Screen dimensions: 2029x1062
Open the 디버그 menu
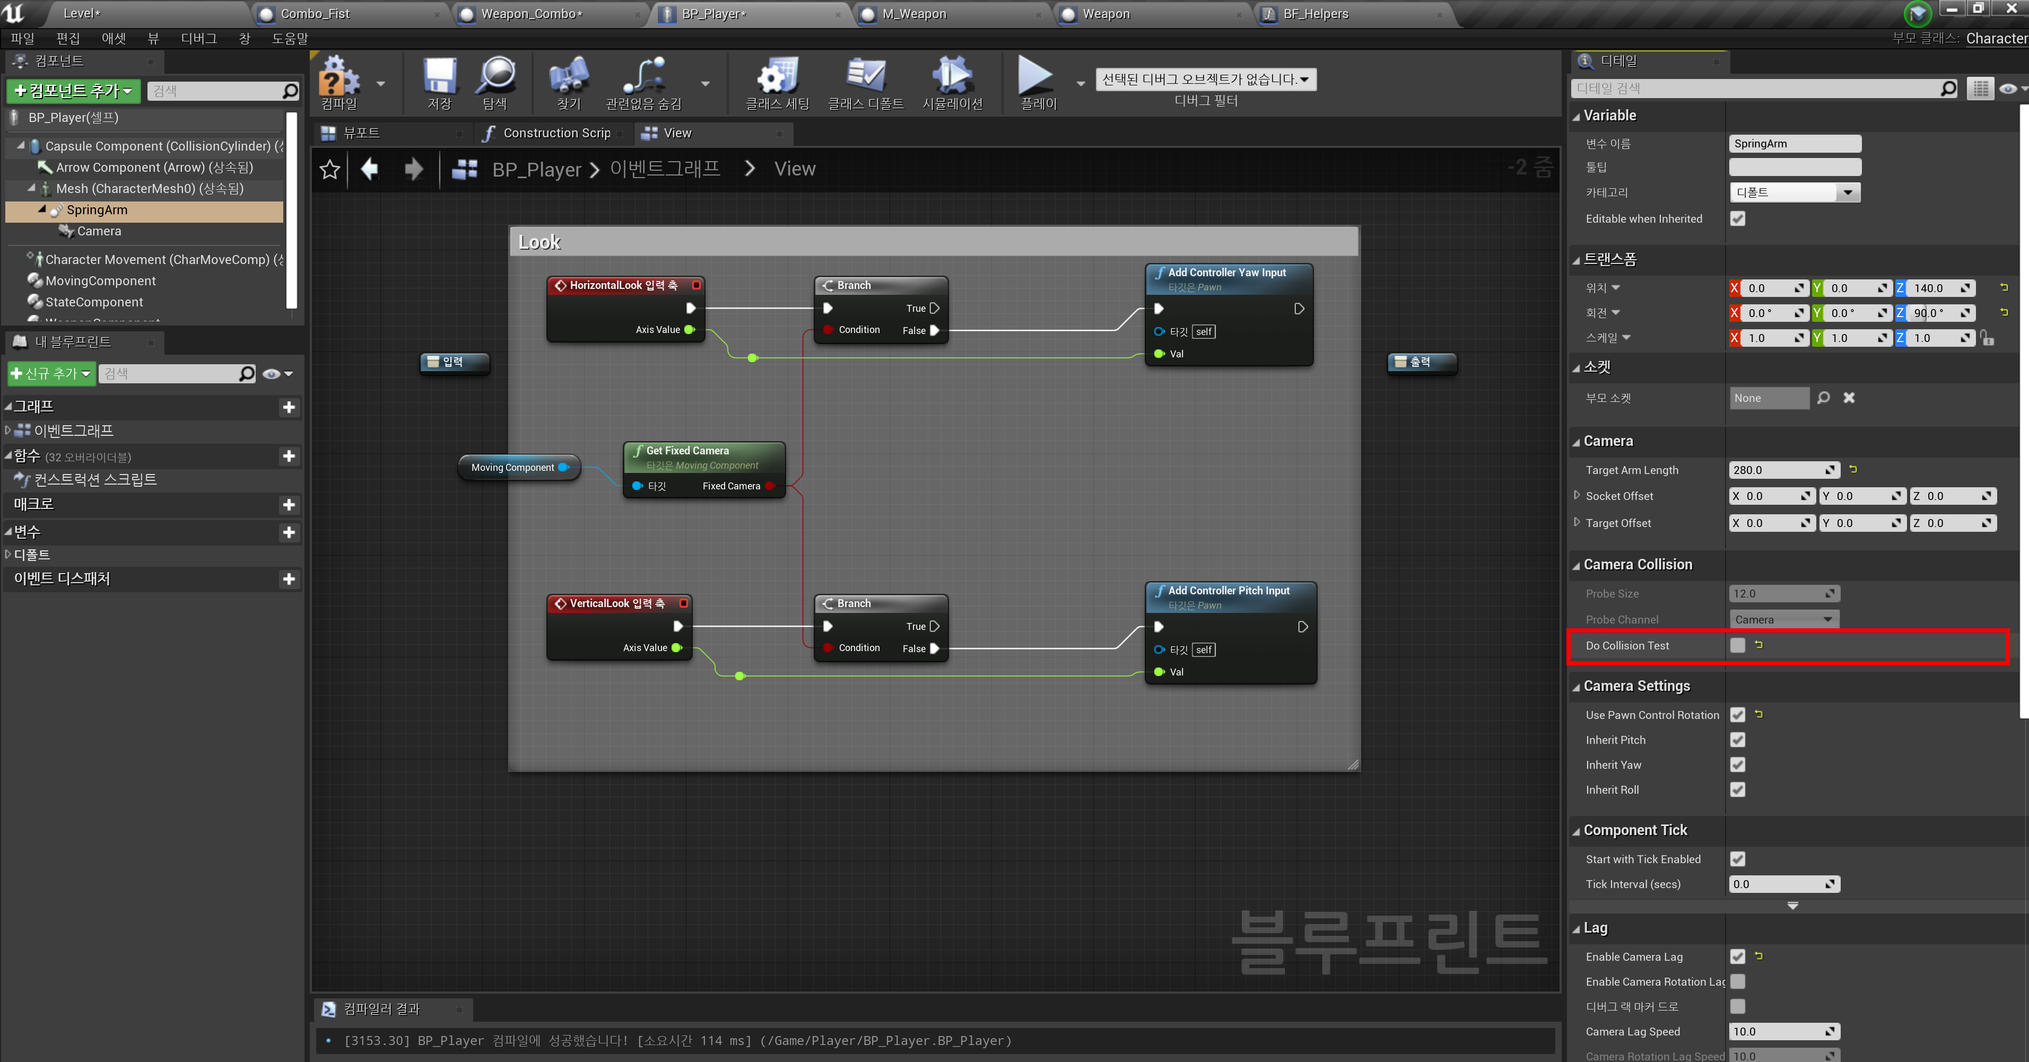click(x=198, y=39)
